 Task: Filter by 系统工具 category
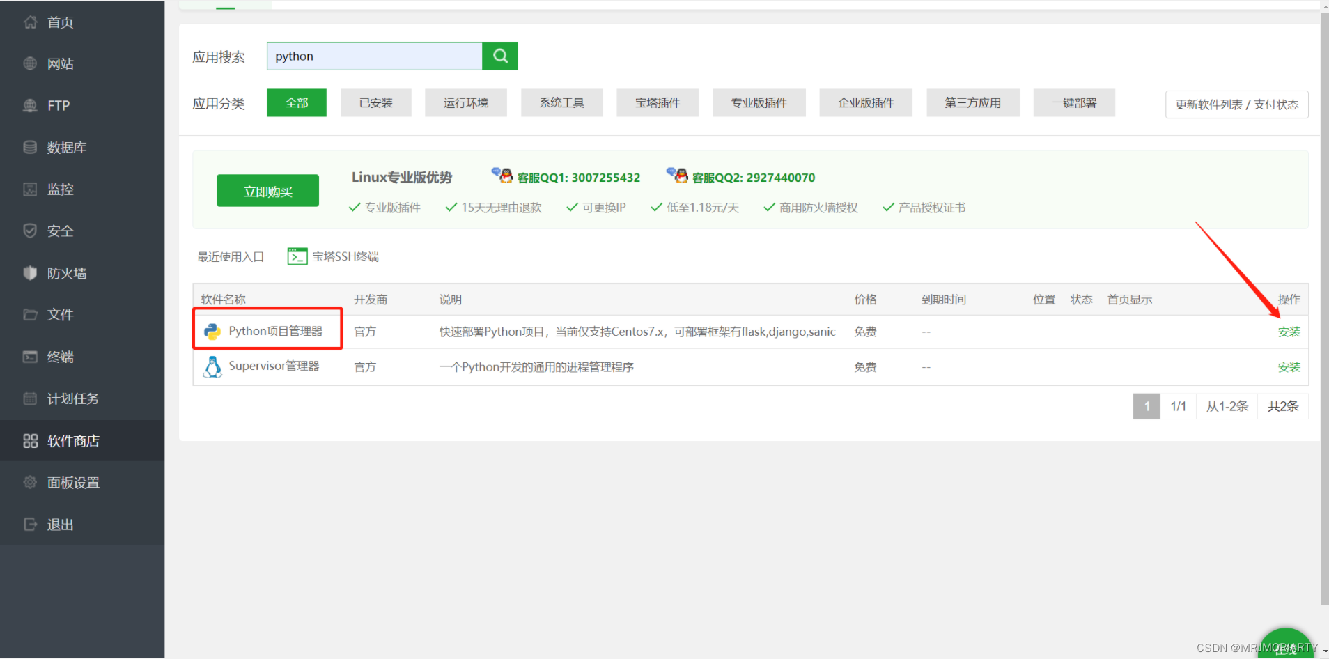coord(562,102)
